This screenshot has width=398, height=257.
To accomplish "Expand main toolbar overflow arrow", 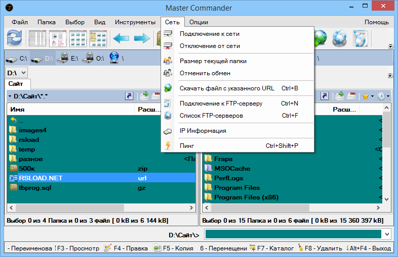I will click(x=390, y=46).
